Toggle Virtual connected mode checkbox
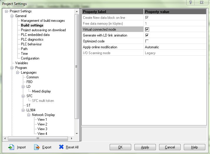This screenshot has width=210, height=154. pyautogui.click(x=147, y=29)
